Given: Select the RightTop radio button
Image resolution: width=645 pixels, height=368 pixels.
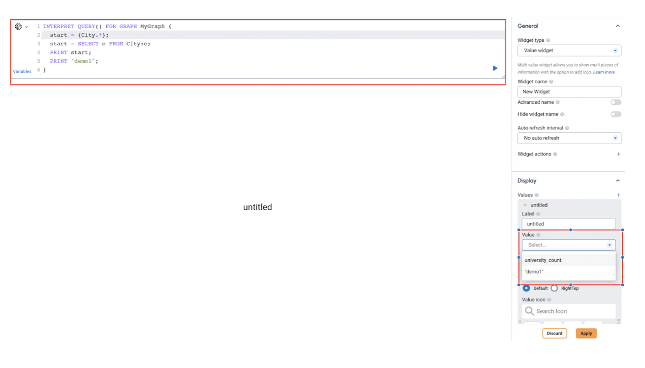Looking at the screenshot, I should [x=554, y=288].
